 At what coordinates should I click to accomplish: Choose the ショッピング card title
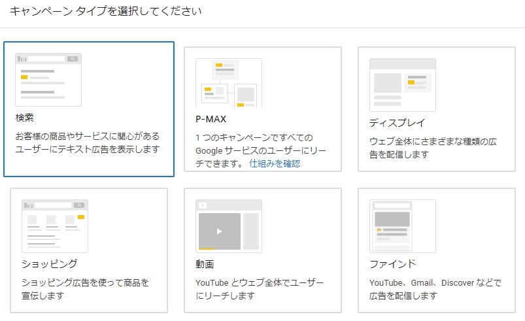click(x=50, y=263)
